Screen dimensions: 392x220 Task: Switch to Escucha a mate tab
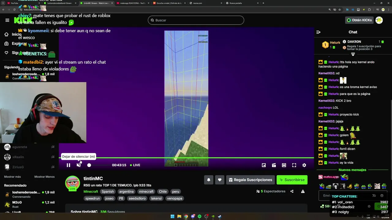tap(169, 3)
